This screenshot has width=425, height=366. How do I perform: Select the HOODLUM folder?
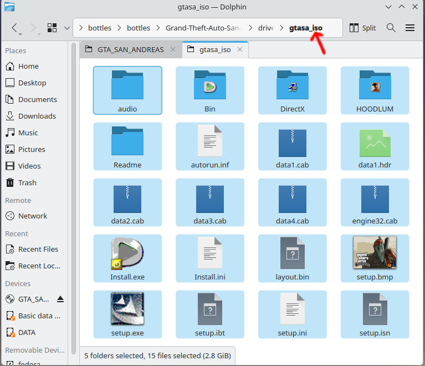click(375, 90)
